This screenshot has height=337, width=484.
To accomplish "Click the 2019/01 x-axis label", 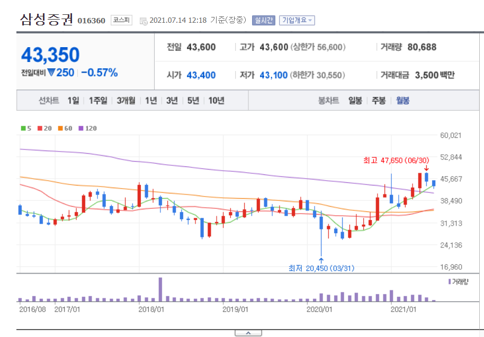I will point(235,309).
